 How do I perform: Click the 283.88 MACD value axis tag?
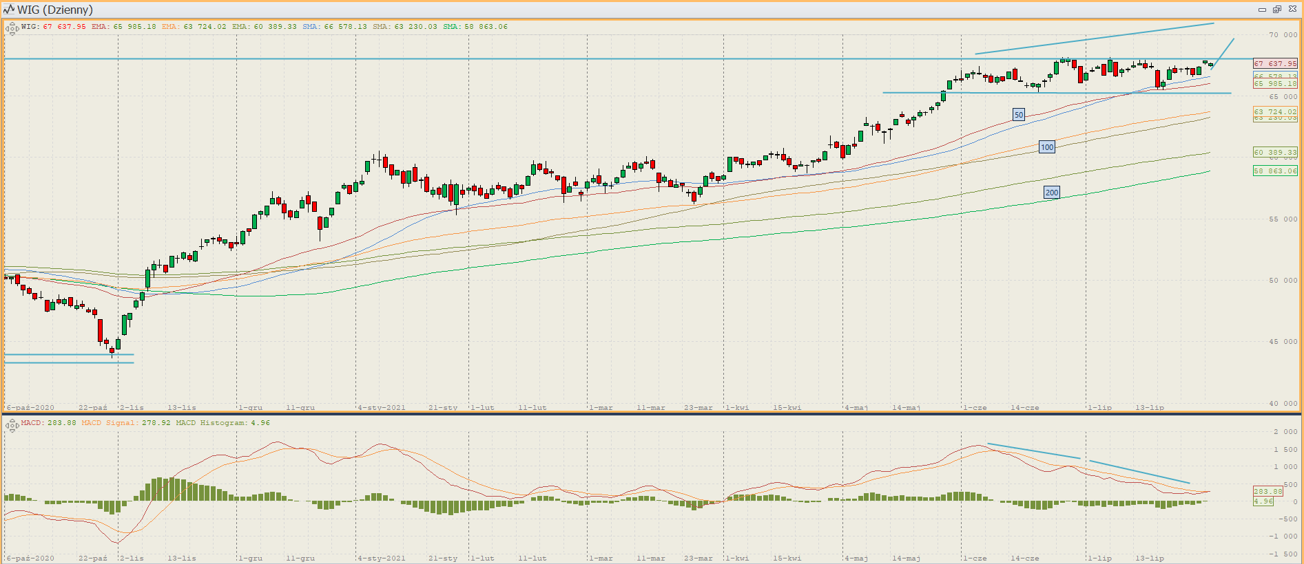tap(1267, 491)
